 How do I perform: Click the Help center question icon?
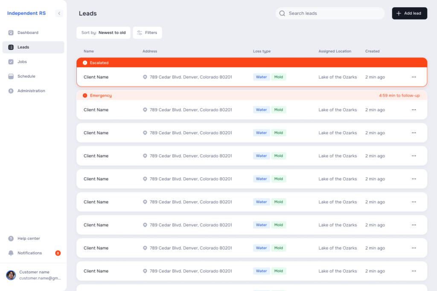(11, 239)
